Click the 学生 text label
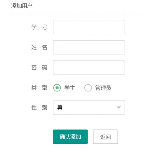148x148 pixels. 70,88
